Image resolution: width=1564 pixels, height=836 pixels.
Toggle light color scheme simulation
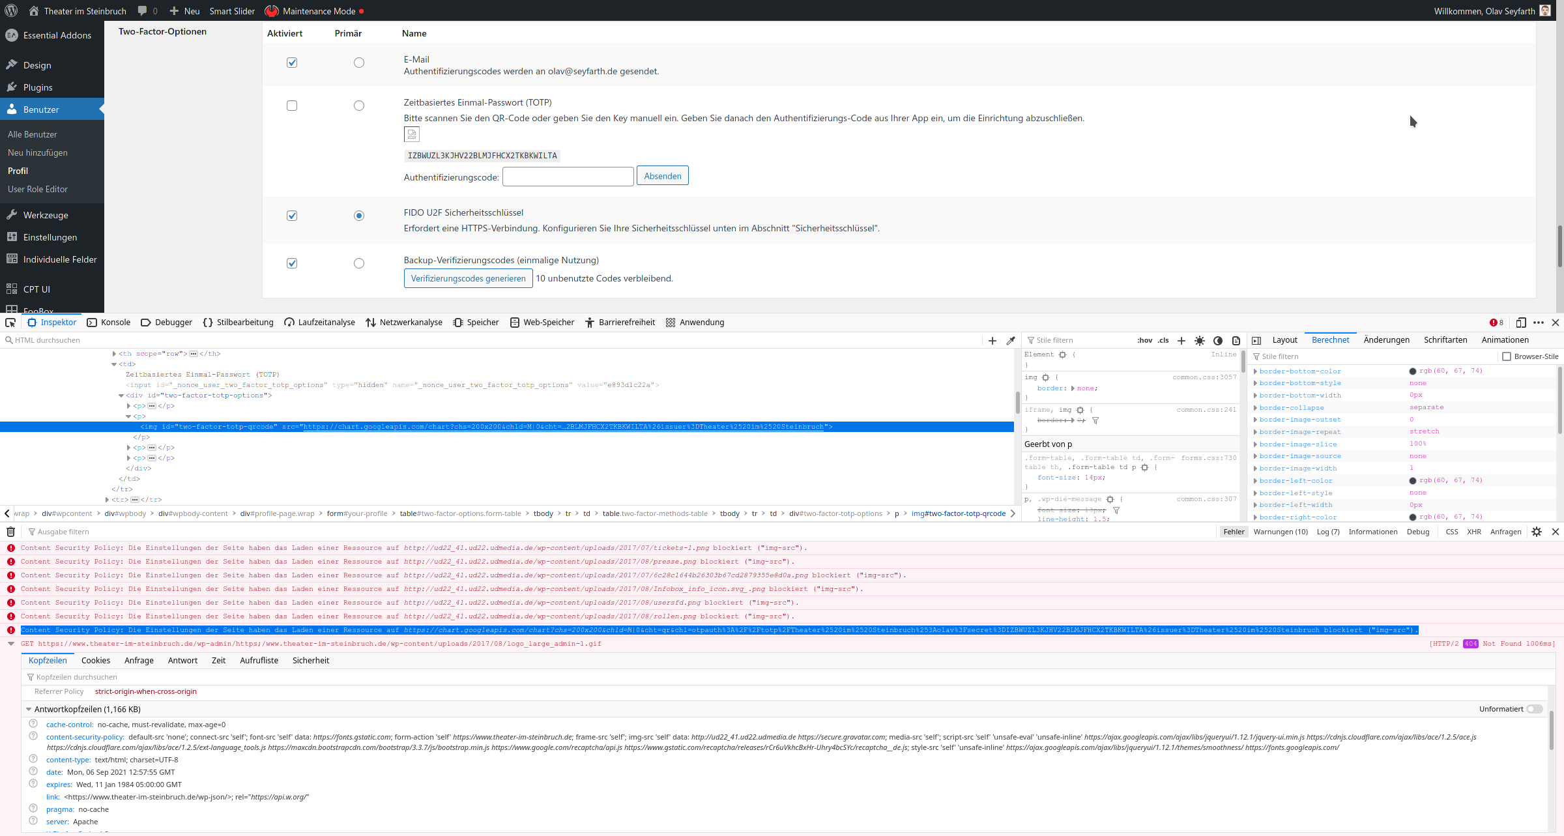coord(1200,339)
